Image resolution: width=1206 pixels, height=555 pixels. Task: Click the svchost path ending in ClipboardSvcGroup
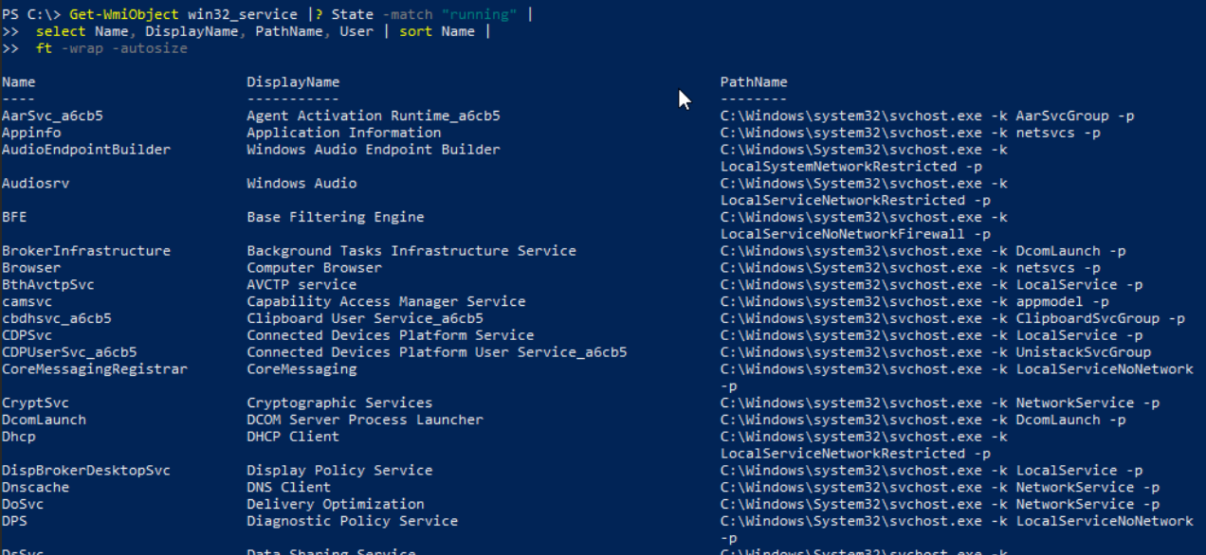952,318
